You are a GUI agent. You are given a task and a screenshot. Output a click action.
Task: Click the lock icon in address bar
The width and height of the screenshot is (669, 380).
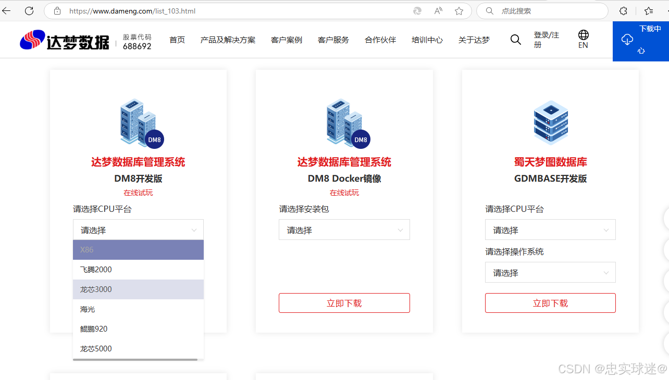(57, 10)
